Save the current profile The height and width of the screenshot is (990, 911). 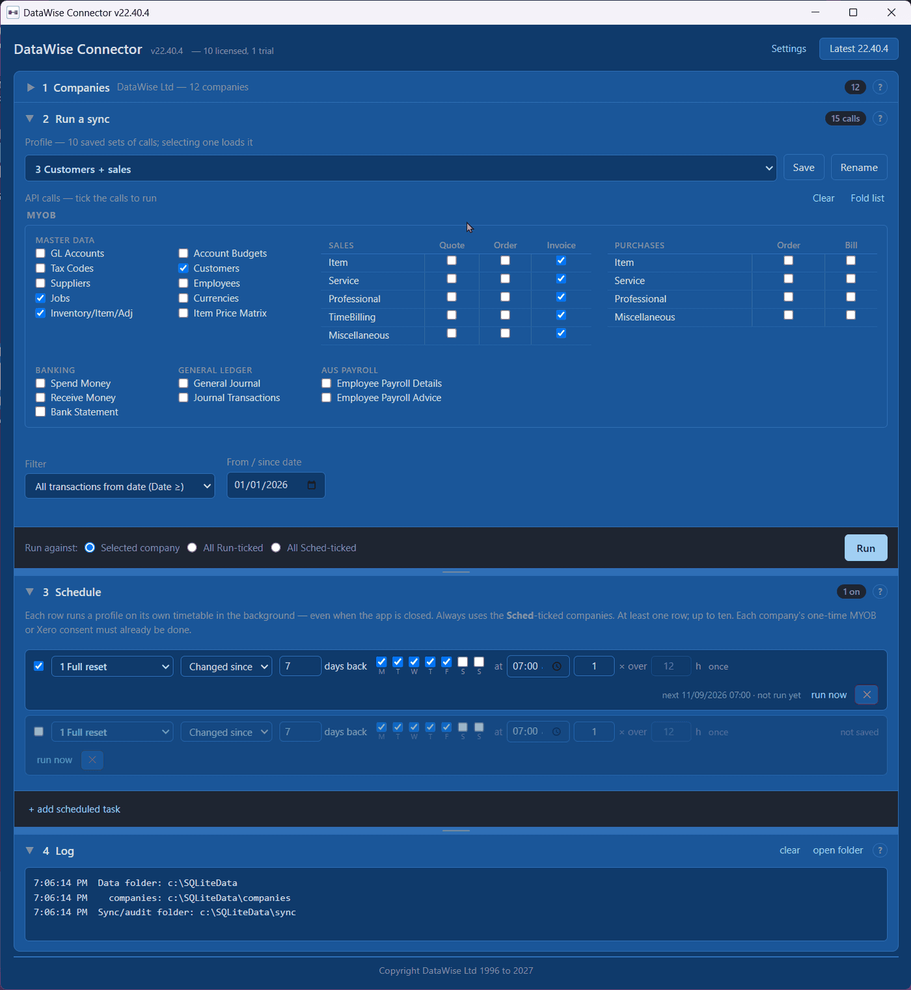[x=804, y=167]
